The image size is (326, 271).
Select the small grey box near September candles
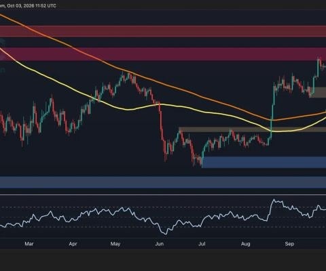[318, 92]
